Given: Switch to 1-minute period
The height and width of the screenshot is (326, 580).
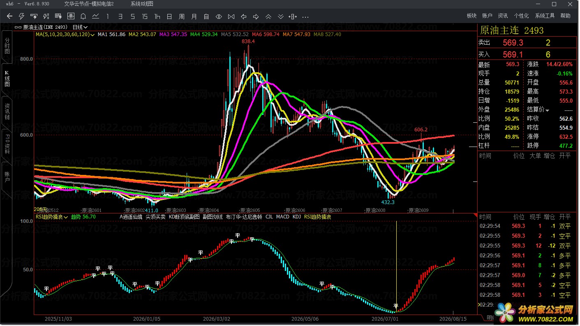Looking at the screenshot, I should tap(108, 16).
